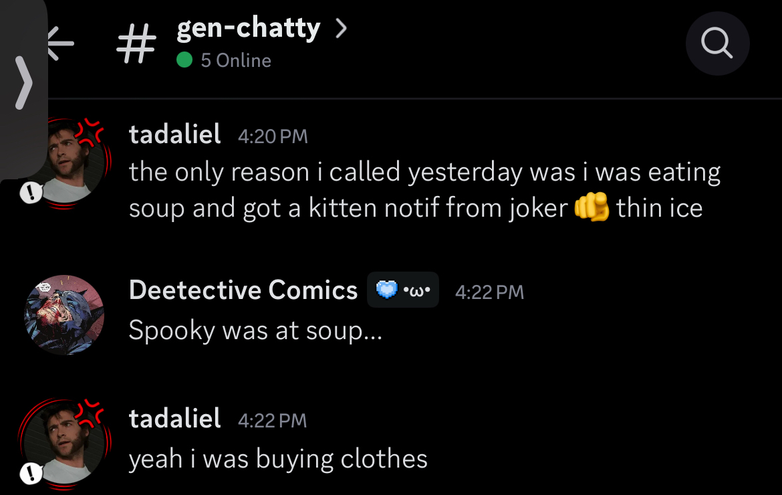782x495 pixels.
Task: View the Deetective Comics username profile
Action: (x=243, y=290)
